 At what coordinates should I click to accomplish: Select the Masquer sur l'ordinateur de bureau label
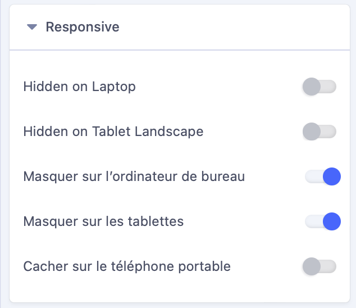(x=134, y=176)
